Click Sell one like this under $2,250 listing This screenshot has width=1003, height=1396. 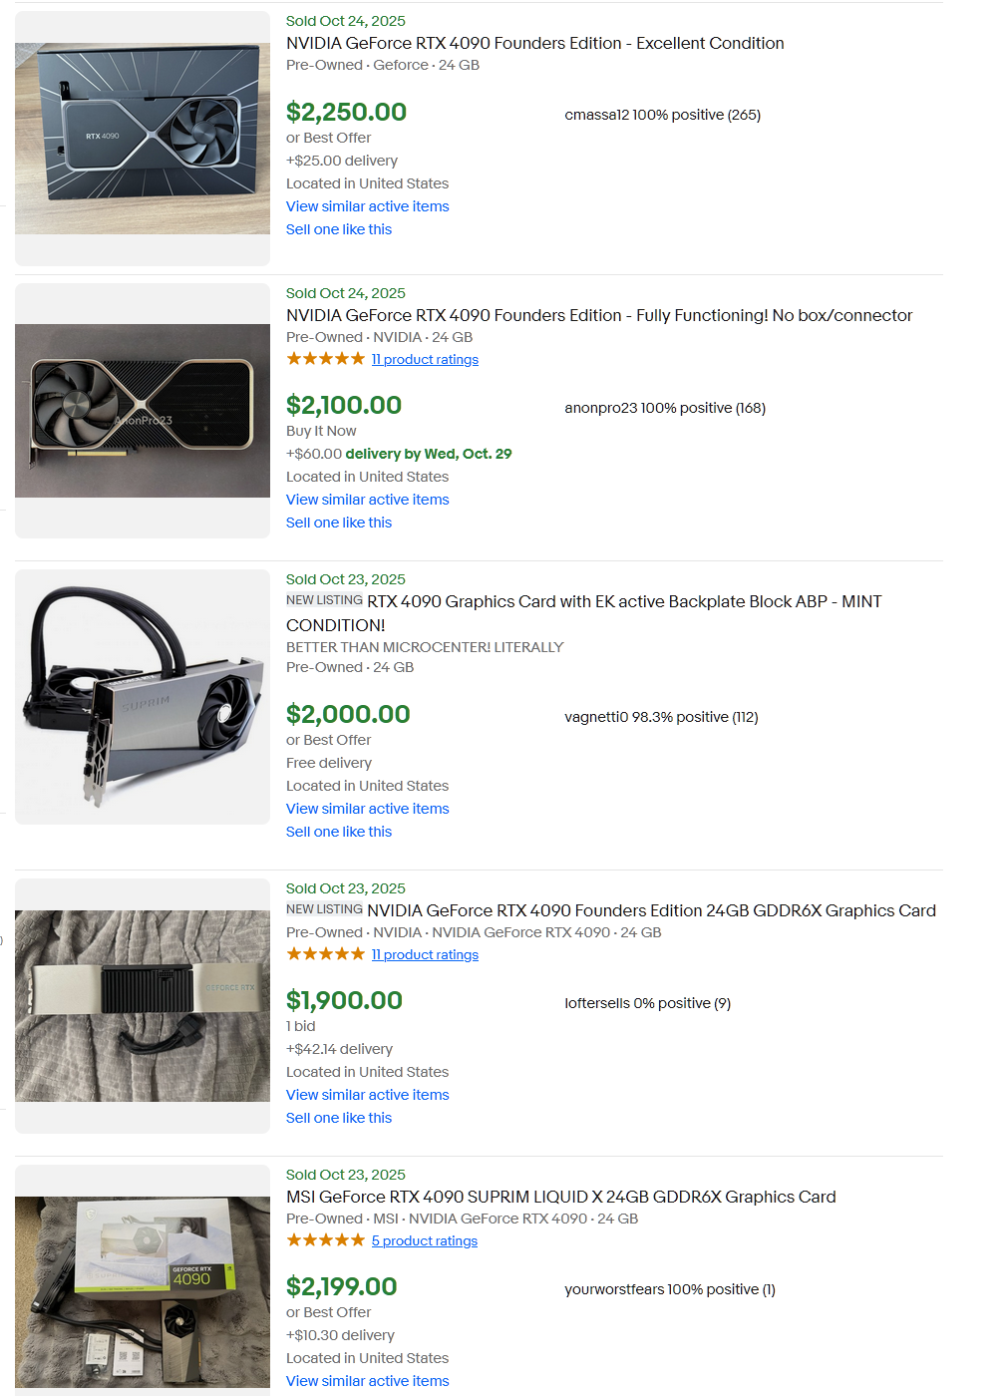[x=339, y=229]
